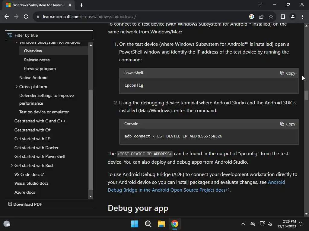
Task: Open Get started with C and C++
Action: click(x=40, y=121)
